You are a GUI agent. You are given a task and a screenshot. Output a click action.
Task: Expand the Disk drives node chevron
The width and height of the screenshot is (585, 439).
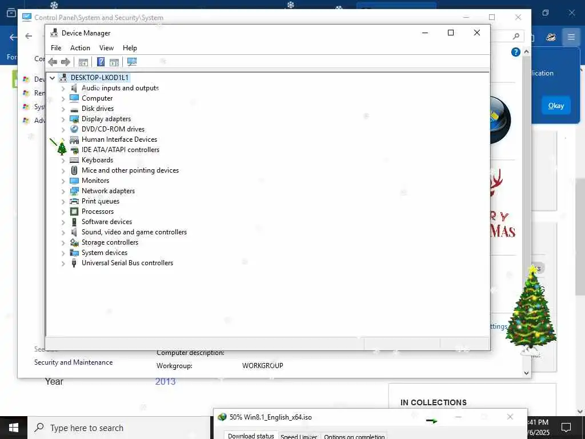(x=63, y=109)
